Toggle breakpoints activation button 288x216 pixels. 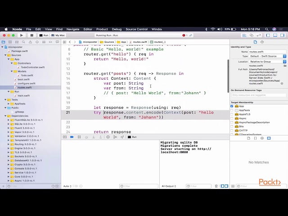[72, 137]
